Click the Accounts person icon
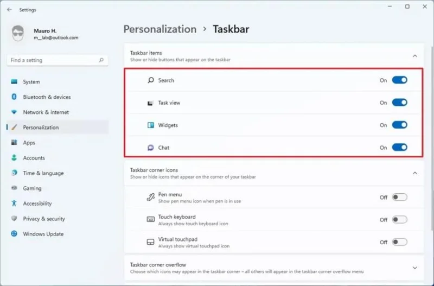The height and width of the screenshot is (286, 434). [x=14, y=157]
